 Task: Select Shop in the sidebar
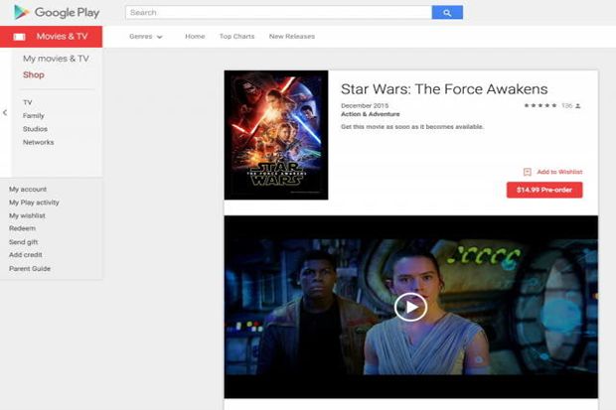(x=34, y=74)
